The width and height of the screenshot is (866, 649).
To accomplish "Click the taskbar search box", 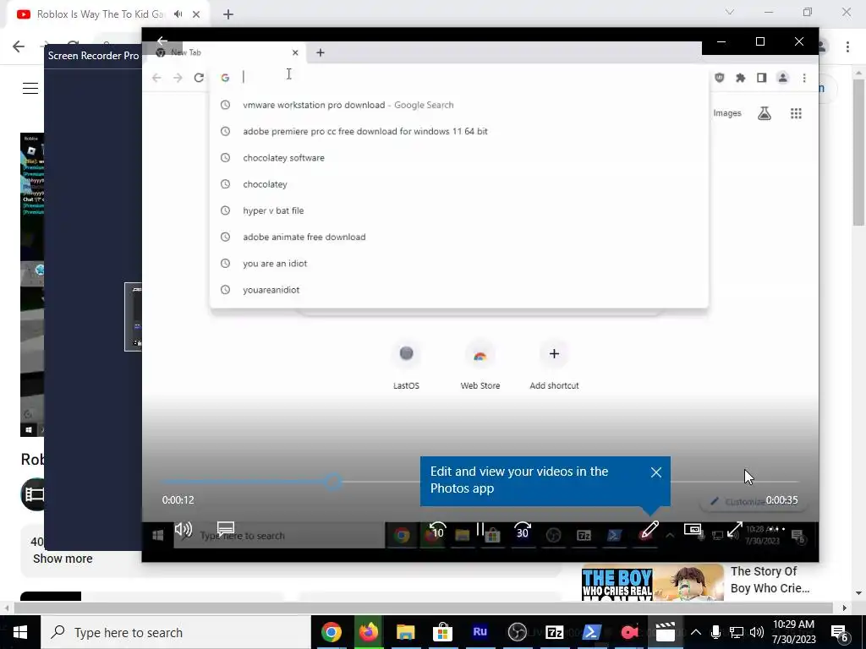I will click(176, 632).
